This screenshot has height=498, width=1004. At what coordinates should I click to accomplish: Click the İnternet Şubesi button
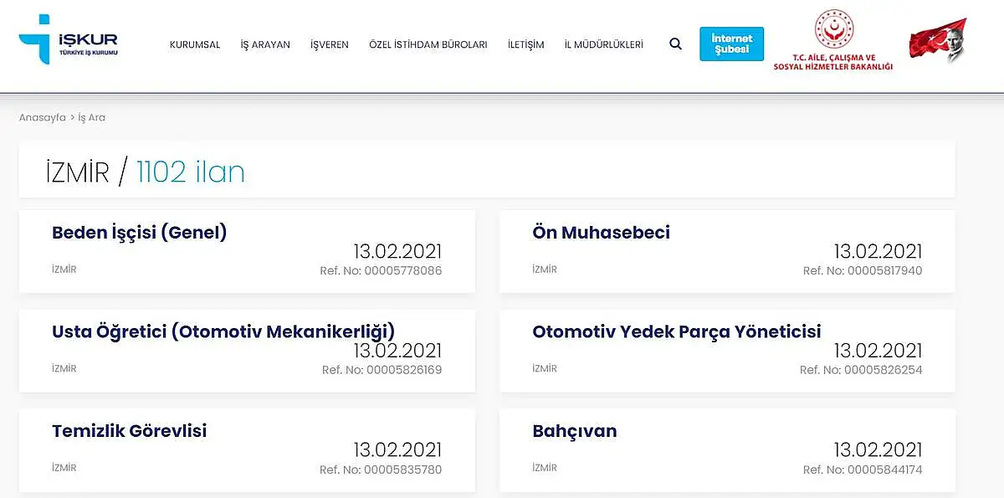732,44
